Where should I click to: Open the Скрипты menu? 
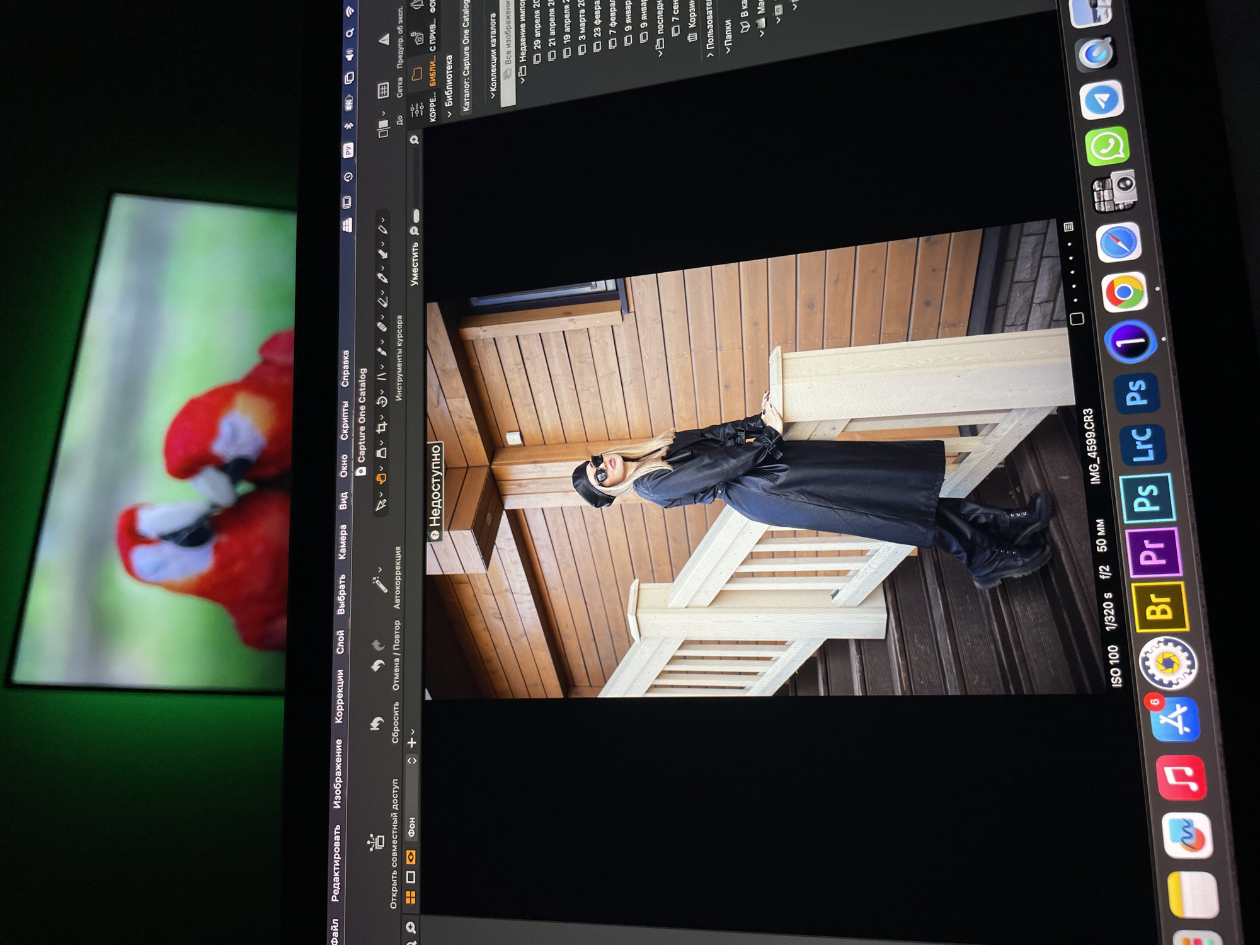click(345, 420)
